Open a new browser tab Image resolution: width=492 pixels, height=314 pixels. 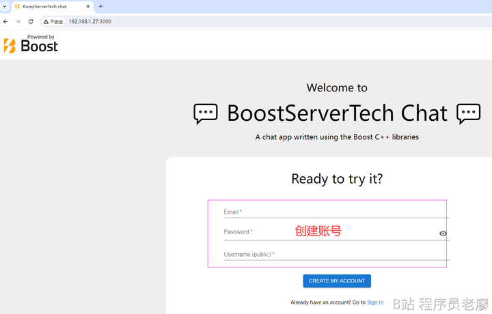coord(100,6)
